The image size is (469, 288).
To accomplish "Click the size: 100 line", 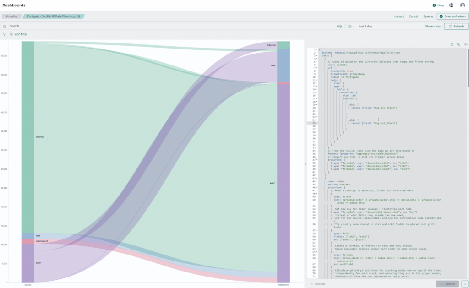I will [x=349, y=95].
